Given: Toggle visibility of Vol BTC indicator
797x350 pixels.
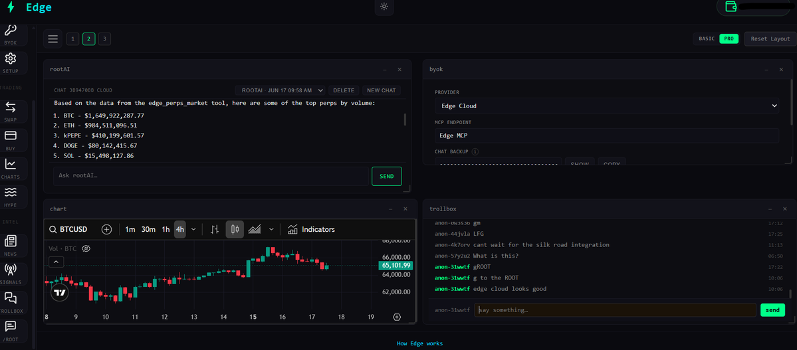Looking at the screenshot, I should [x=86, y=248].
